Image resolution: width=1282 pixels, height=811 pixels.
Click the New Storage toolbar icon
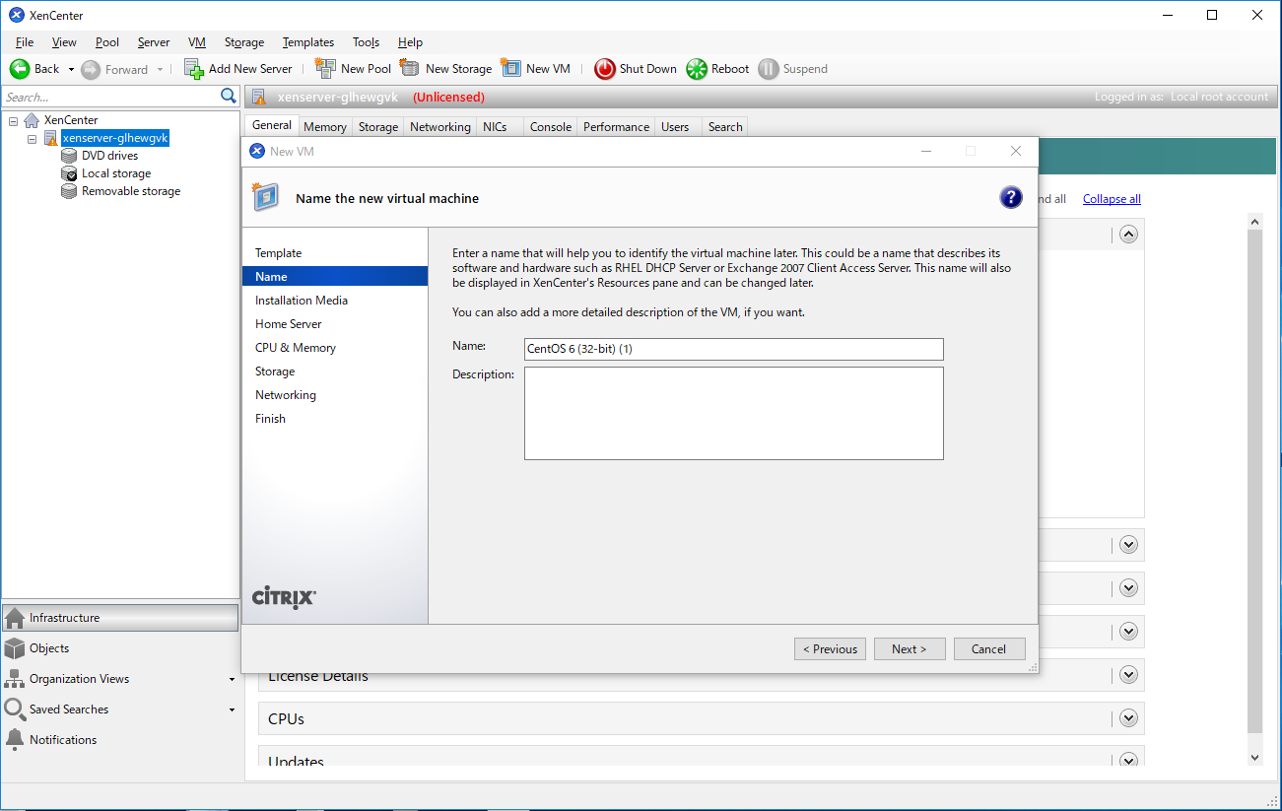coord(410,68)
